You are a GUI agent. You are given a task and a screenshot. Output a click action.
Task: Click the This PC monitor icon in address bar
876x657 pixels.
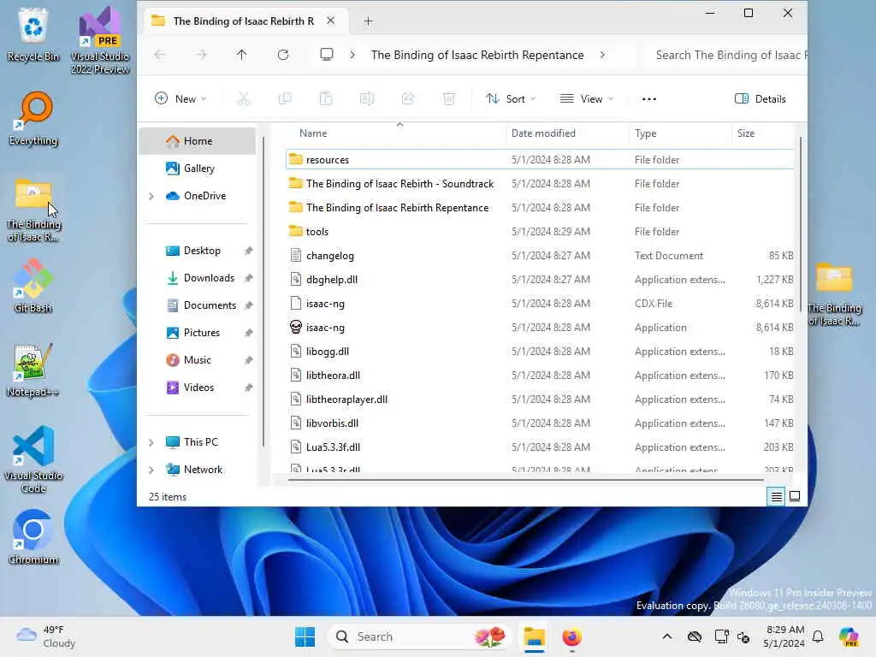point(327,55)
